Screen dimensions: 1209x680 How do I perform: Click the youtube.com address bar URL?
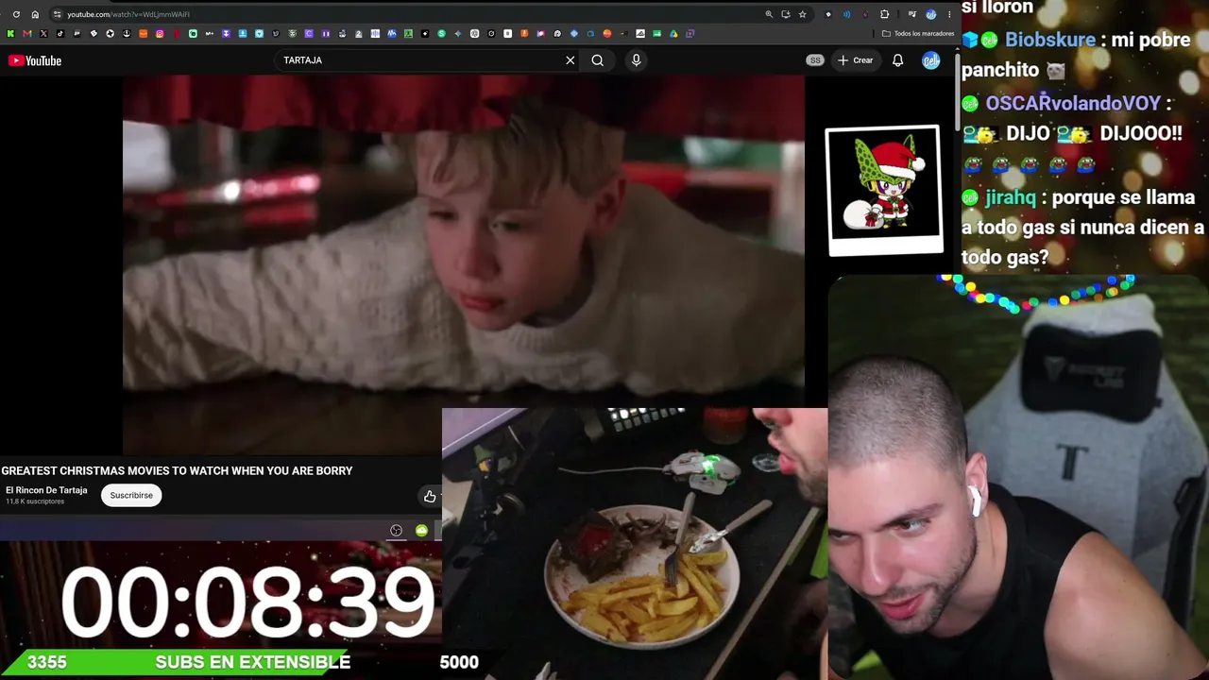(x=128, y=14)
